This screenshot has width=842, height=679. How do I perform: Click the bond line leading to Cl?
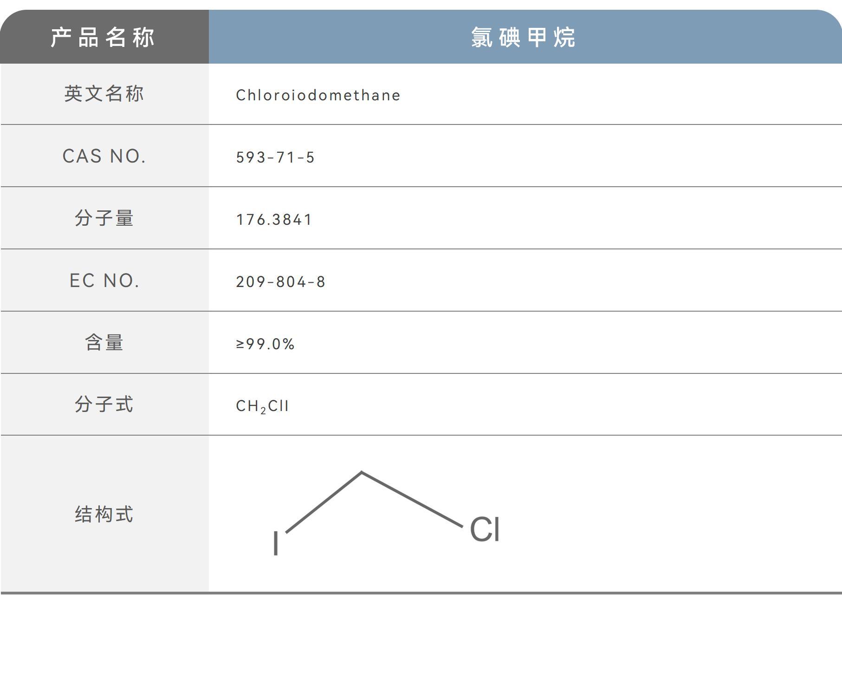click(412, 500)
